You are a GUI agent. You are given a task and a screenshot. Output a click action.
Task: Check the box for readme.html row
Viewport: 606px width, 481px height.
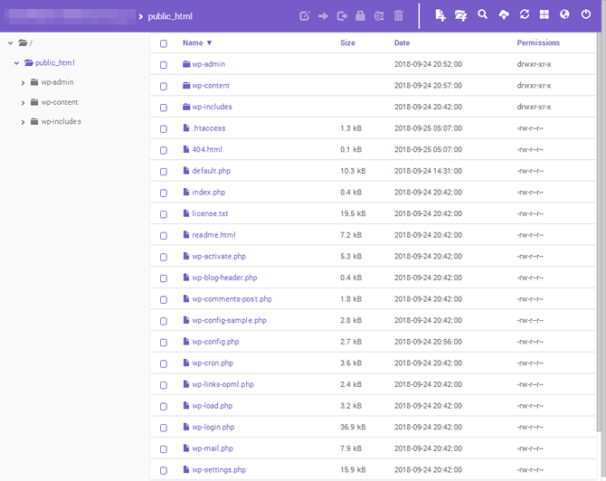click(164, 236)
